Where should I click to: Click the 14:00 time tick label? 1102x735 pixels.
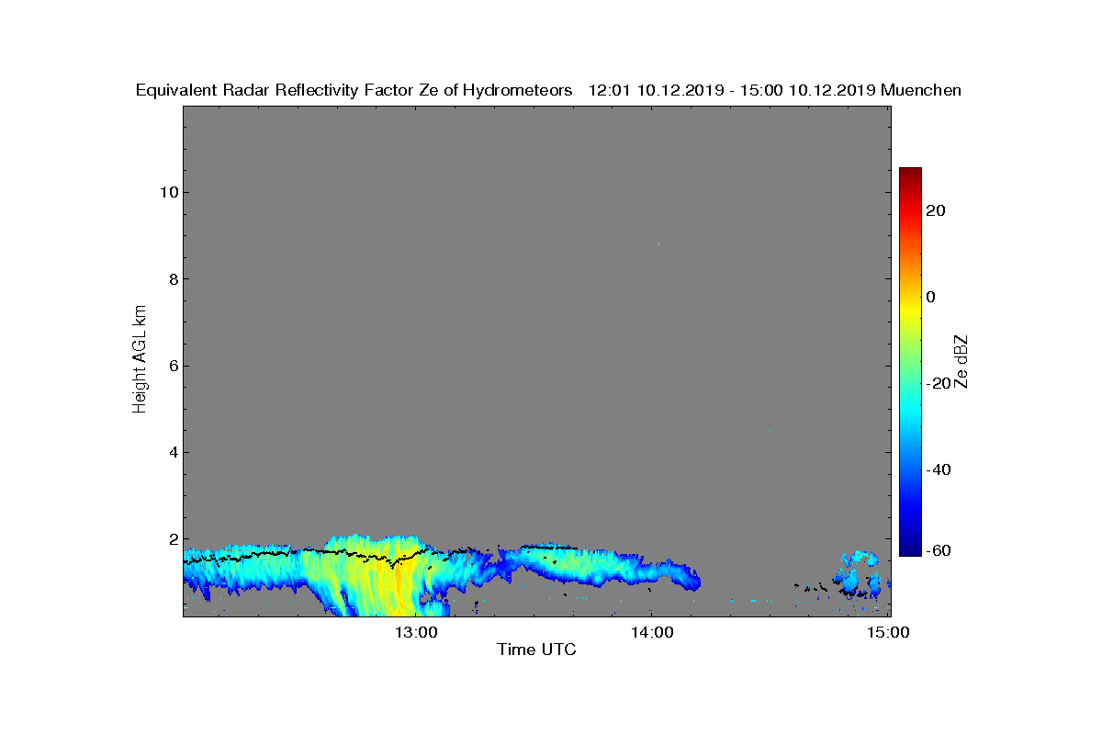[652, 632]
